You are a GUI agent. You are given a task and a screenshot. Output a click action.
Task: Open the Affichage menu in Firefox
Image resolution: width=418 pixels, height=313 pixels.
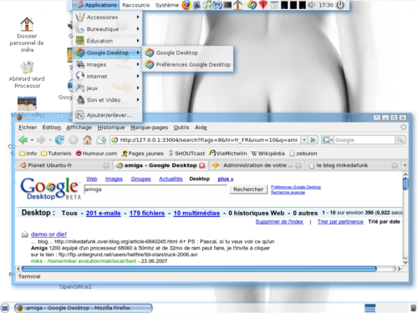pos(79,128)
